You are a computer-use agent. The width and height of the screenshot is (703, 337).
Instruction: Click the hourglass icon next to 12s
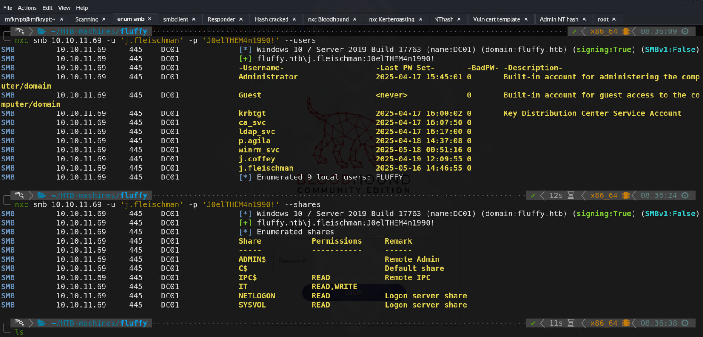pos(571,195)
